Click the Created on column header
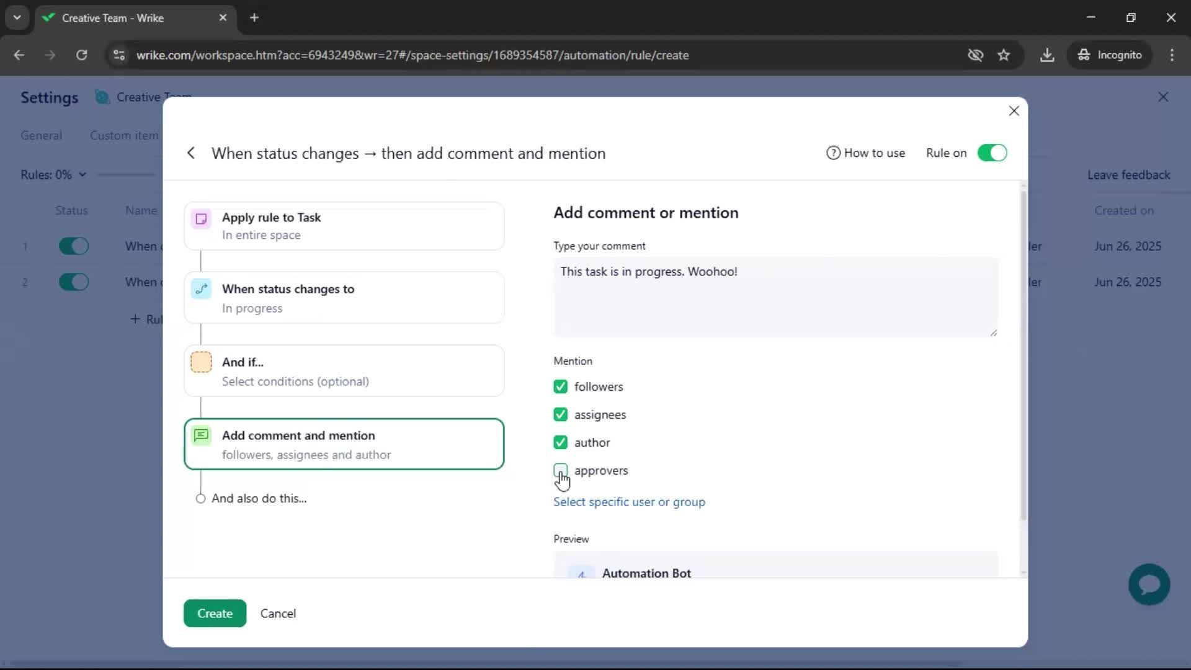Screen dimensions: 1191x670 tap(1124, 211)
